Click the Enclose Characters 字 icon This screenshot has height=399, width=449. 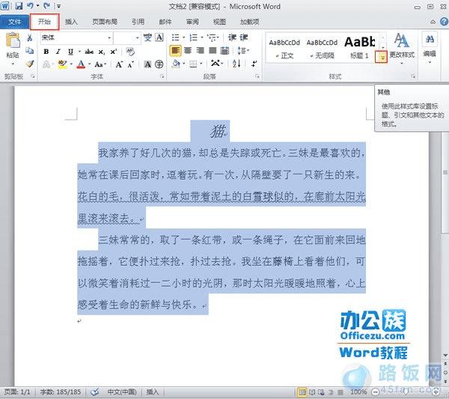[159, 64]
